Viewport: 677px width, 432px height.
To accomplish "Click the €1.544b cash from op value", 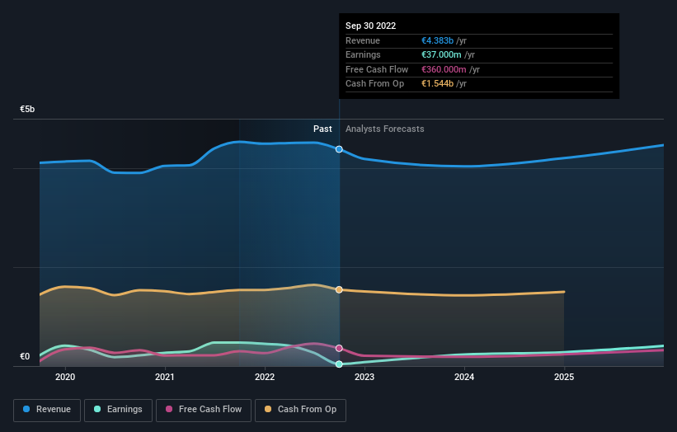I will (437, 84).
